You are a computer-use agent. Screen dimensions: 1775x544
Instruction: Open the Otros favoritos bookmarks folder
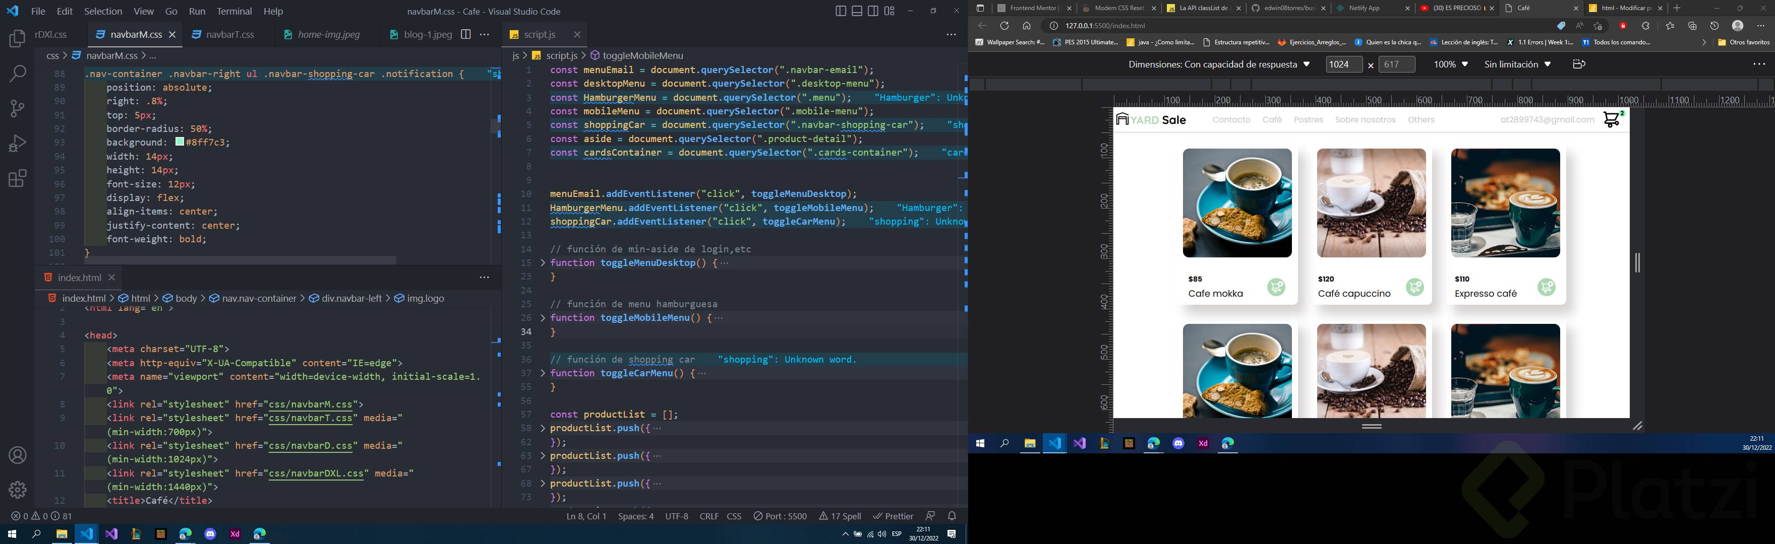pos(1743,43)
